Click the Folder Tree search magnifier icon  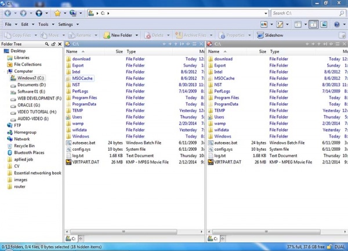(47, 44)
